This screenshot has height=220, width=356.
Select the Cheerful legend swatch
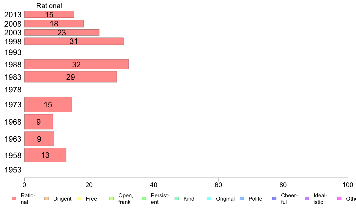pos(274,198)
